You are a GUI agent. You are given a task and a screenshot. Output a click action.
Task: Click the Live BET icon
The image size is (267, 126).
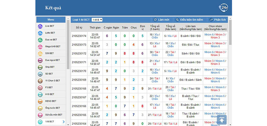point(40,27)
